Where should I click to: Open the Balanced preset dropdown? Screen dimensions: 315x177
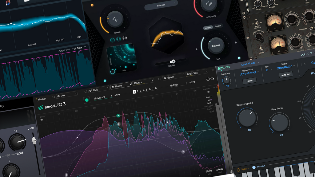coord(161,5)
